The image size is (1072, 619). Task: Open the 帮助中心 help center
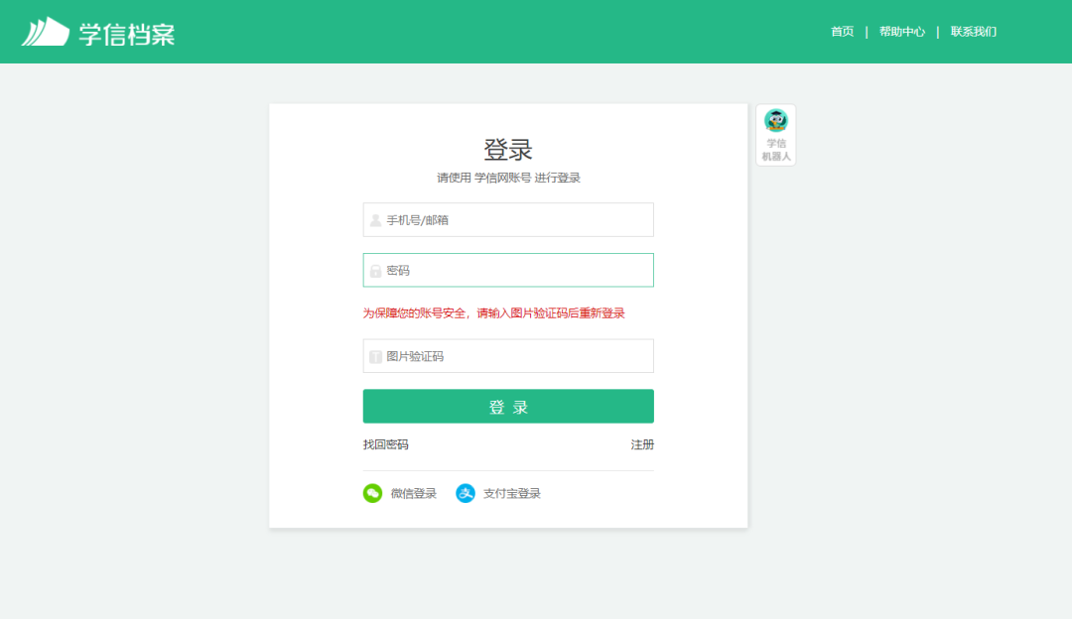(901, 31)
